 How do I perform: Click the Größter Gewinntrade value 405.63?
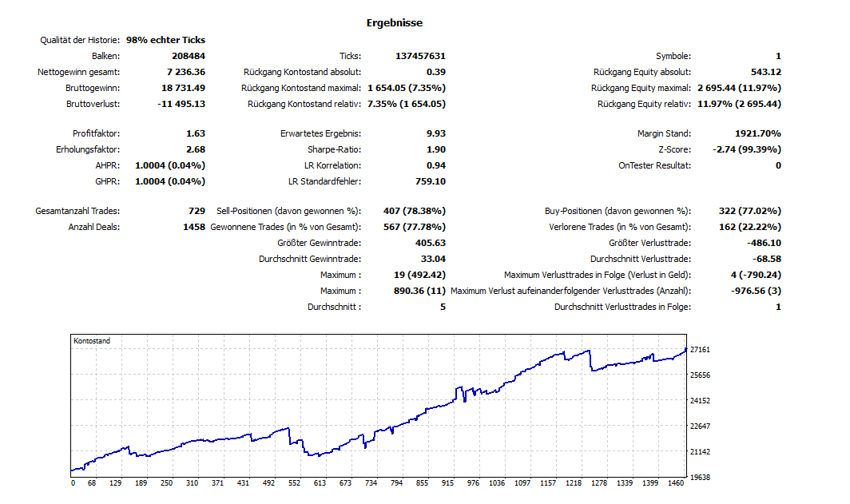431,243
